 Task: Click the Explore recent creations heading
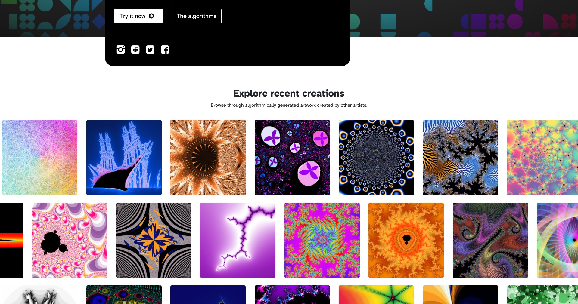tap(289, 94)
